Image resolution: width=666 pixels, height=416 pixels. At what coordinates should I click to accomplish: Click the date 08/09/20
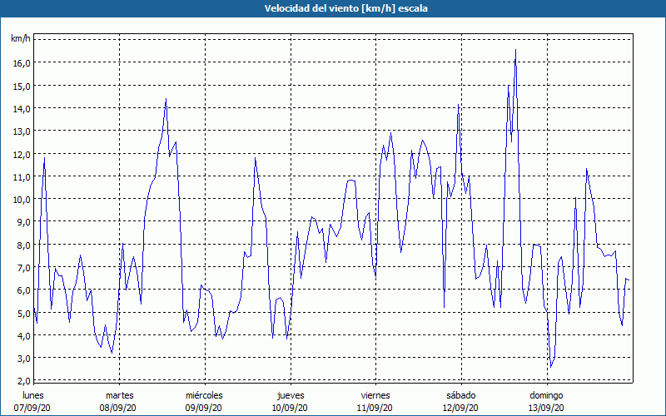[x=117, y=408]
